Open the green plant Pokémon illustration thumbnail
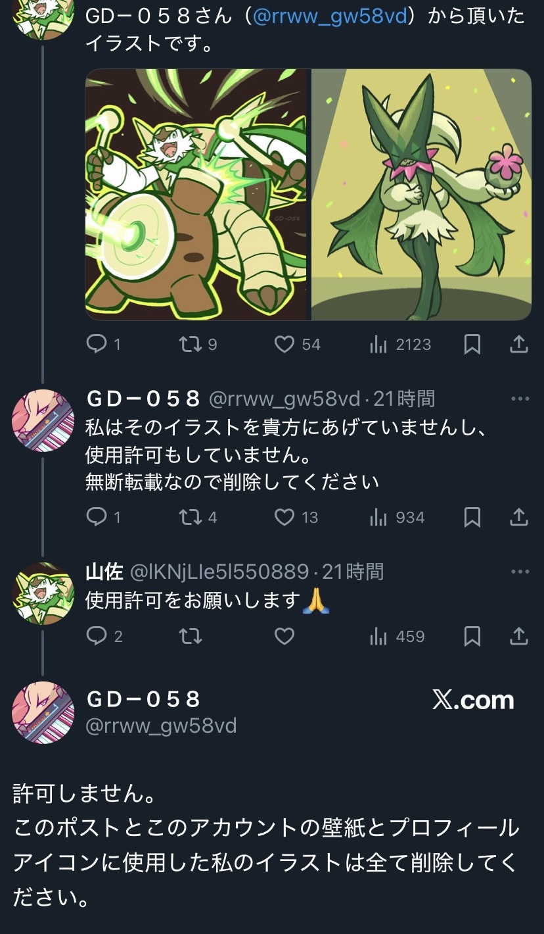Screen dimensions: 544x934 421,195
